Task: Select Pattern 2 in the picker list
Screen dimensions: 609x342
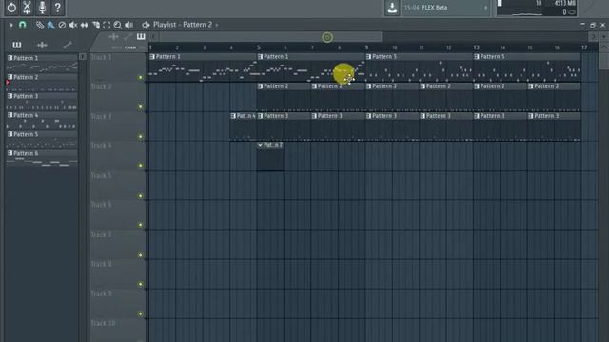Action: [x=42, y=82]
